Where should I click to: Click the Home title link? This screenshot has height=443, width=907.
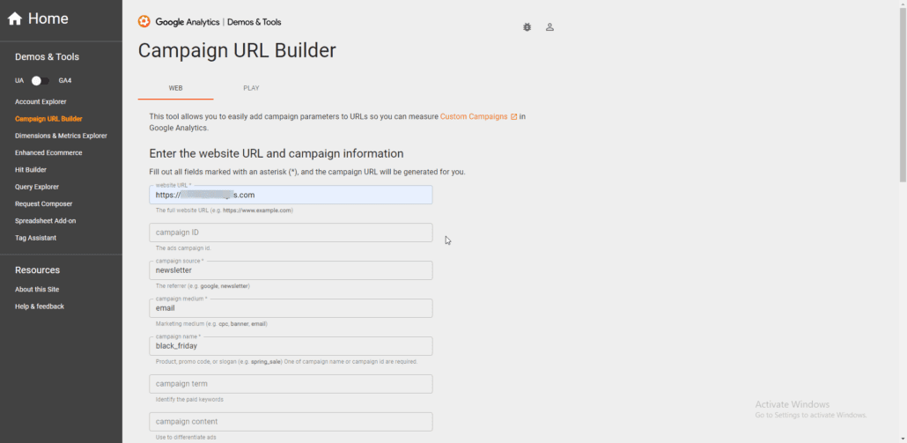pyautogui.click(x=48, y=18)
